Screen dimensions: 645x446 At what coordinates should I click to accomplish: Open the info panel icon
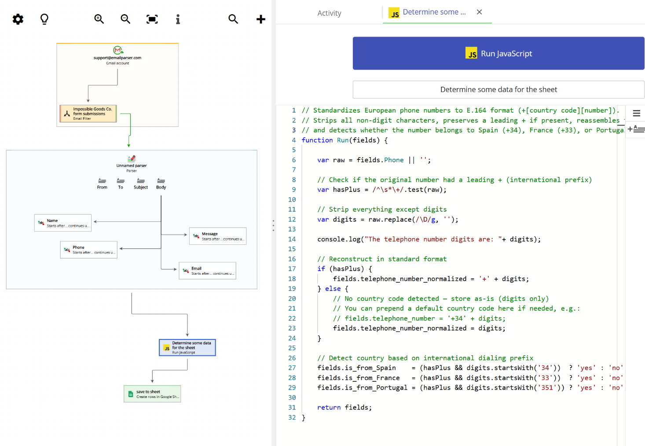click(x=178, y=19)
